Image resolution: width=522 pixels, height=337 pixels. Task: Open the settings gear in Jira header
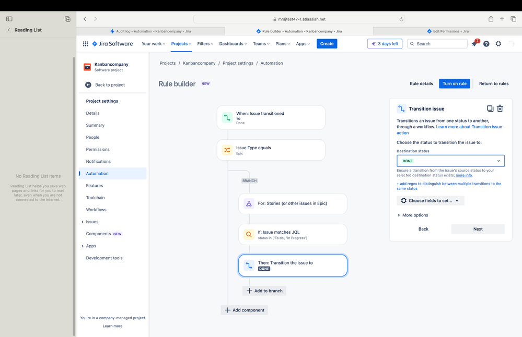coord(498,43)
